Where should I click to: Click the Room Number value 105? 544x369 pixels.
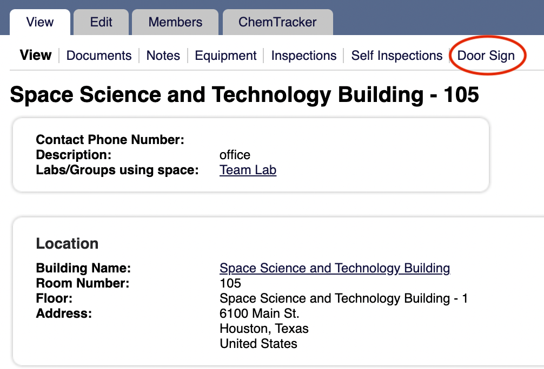230,283
